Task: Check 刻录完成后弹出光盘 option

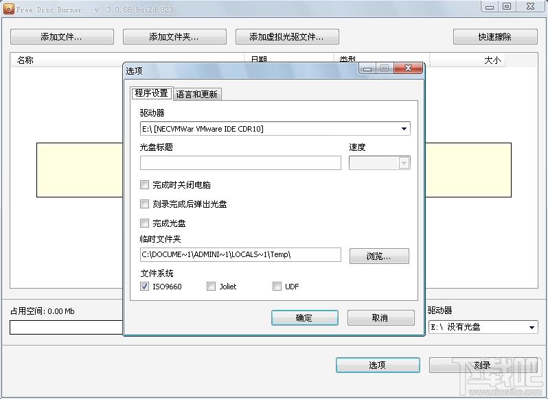Action: (x=144, y=204)
